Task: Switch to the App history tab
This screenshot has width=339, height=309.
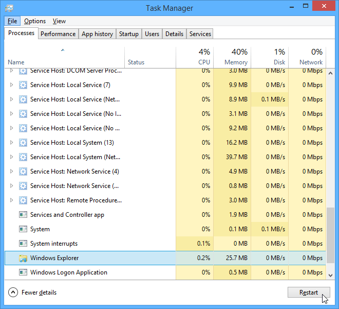Action: [97, 34]
